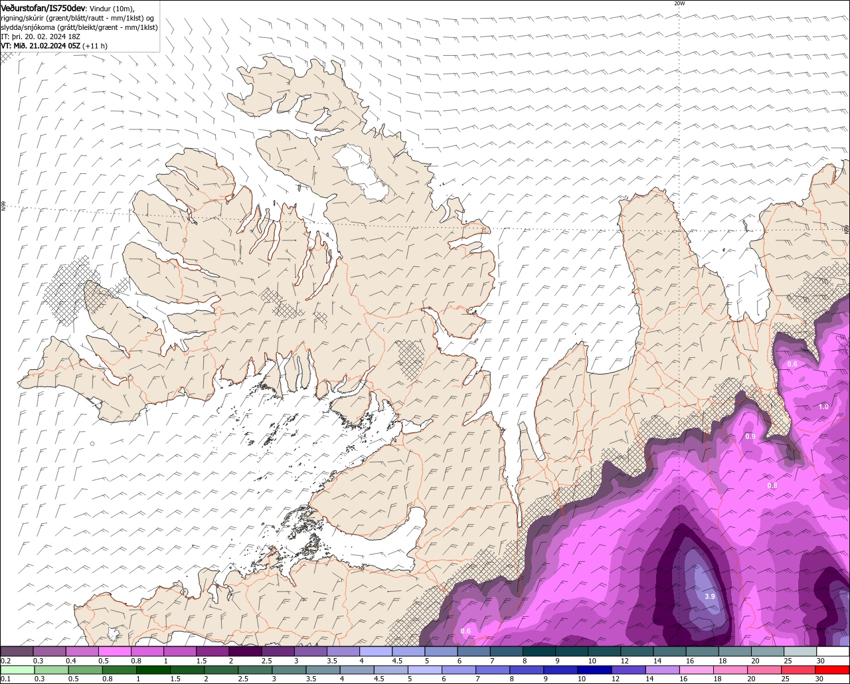Click the 'rigning/skúrir' legend description line
Screen dimensions: 850x684
pyautogui.click(x=78, y=17)
